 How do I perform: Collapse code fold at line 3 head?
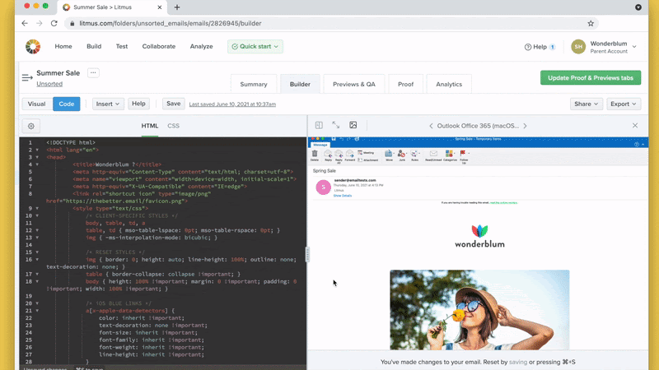tap(37, 157)
